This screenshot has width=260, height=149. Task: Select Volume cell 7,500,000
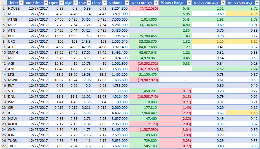[118, 19]
